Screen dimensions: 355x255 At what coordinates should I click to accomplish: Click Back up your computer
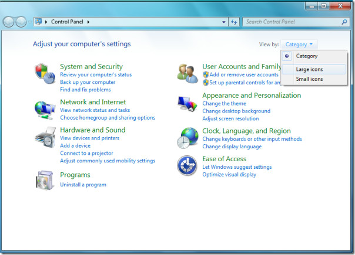point(88,82)
